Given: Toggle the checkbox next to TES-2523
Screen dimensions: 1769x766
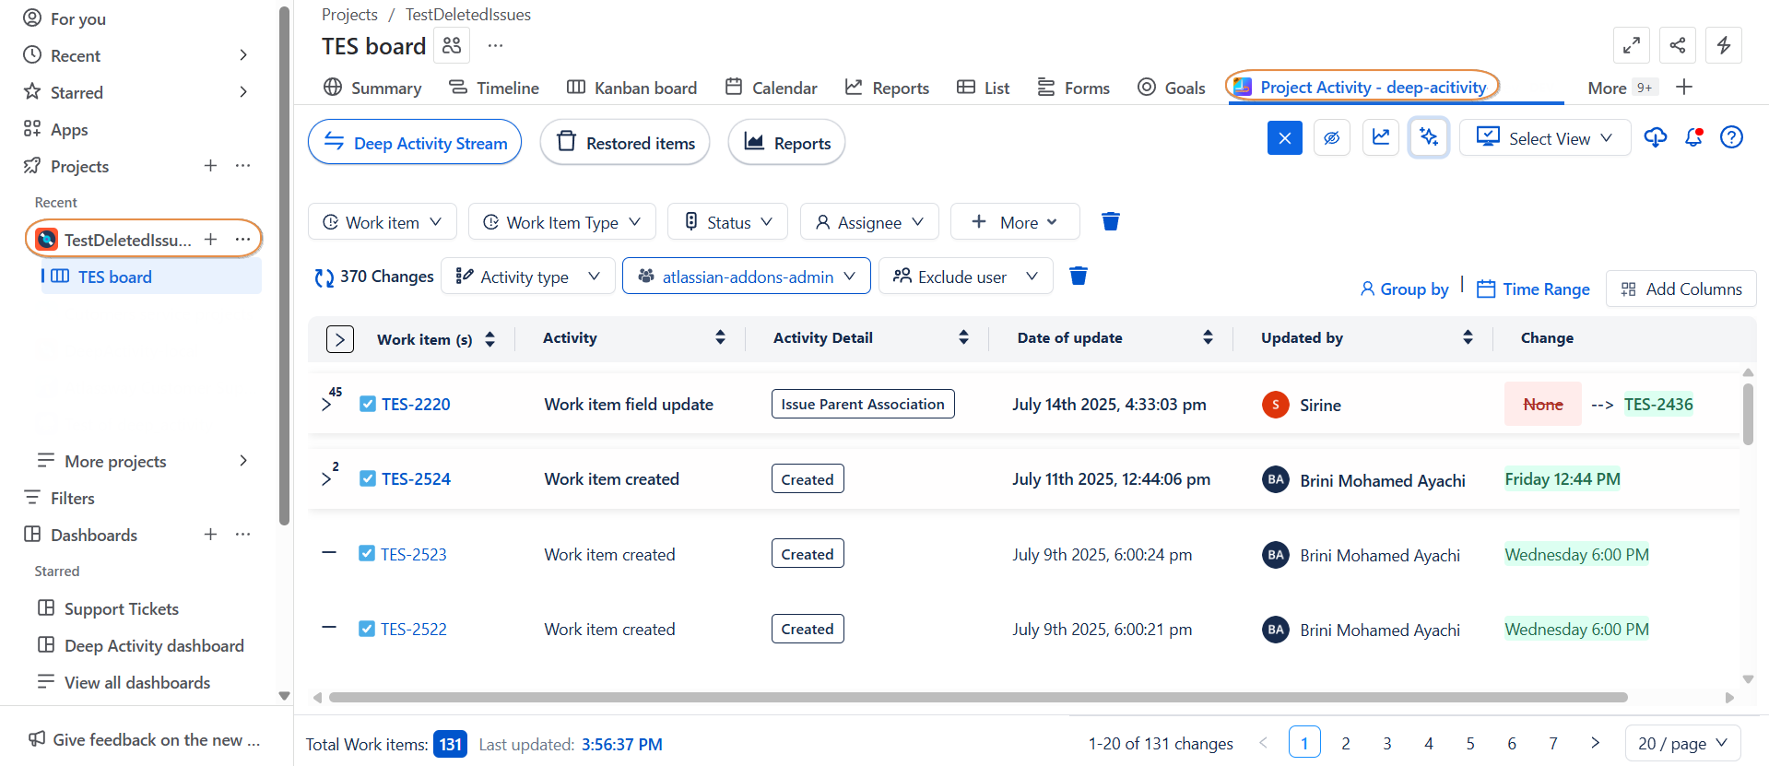Looking at the screenshot, I should [x=367, y=554].
